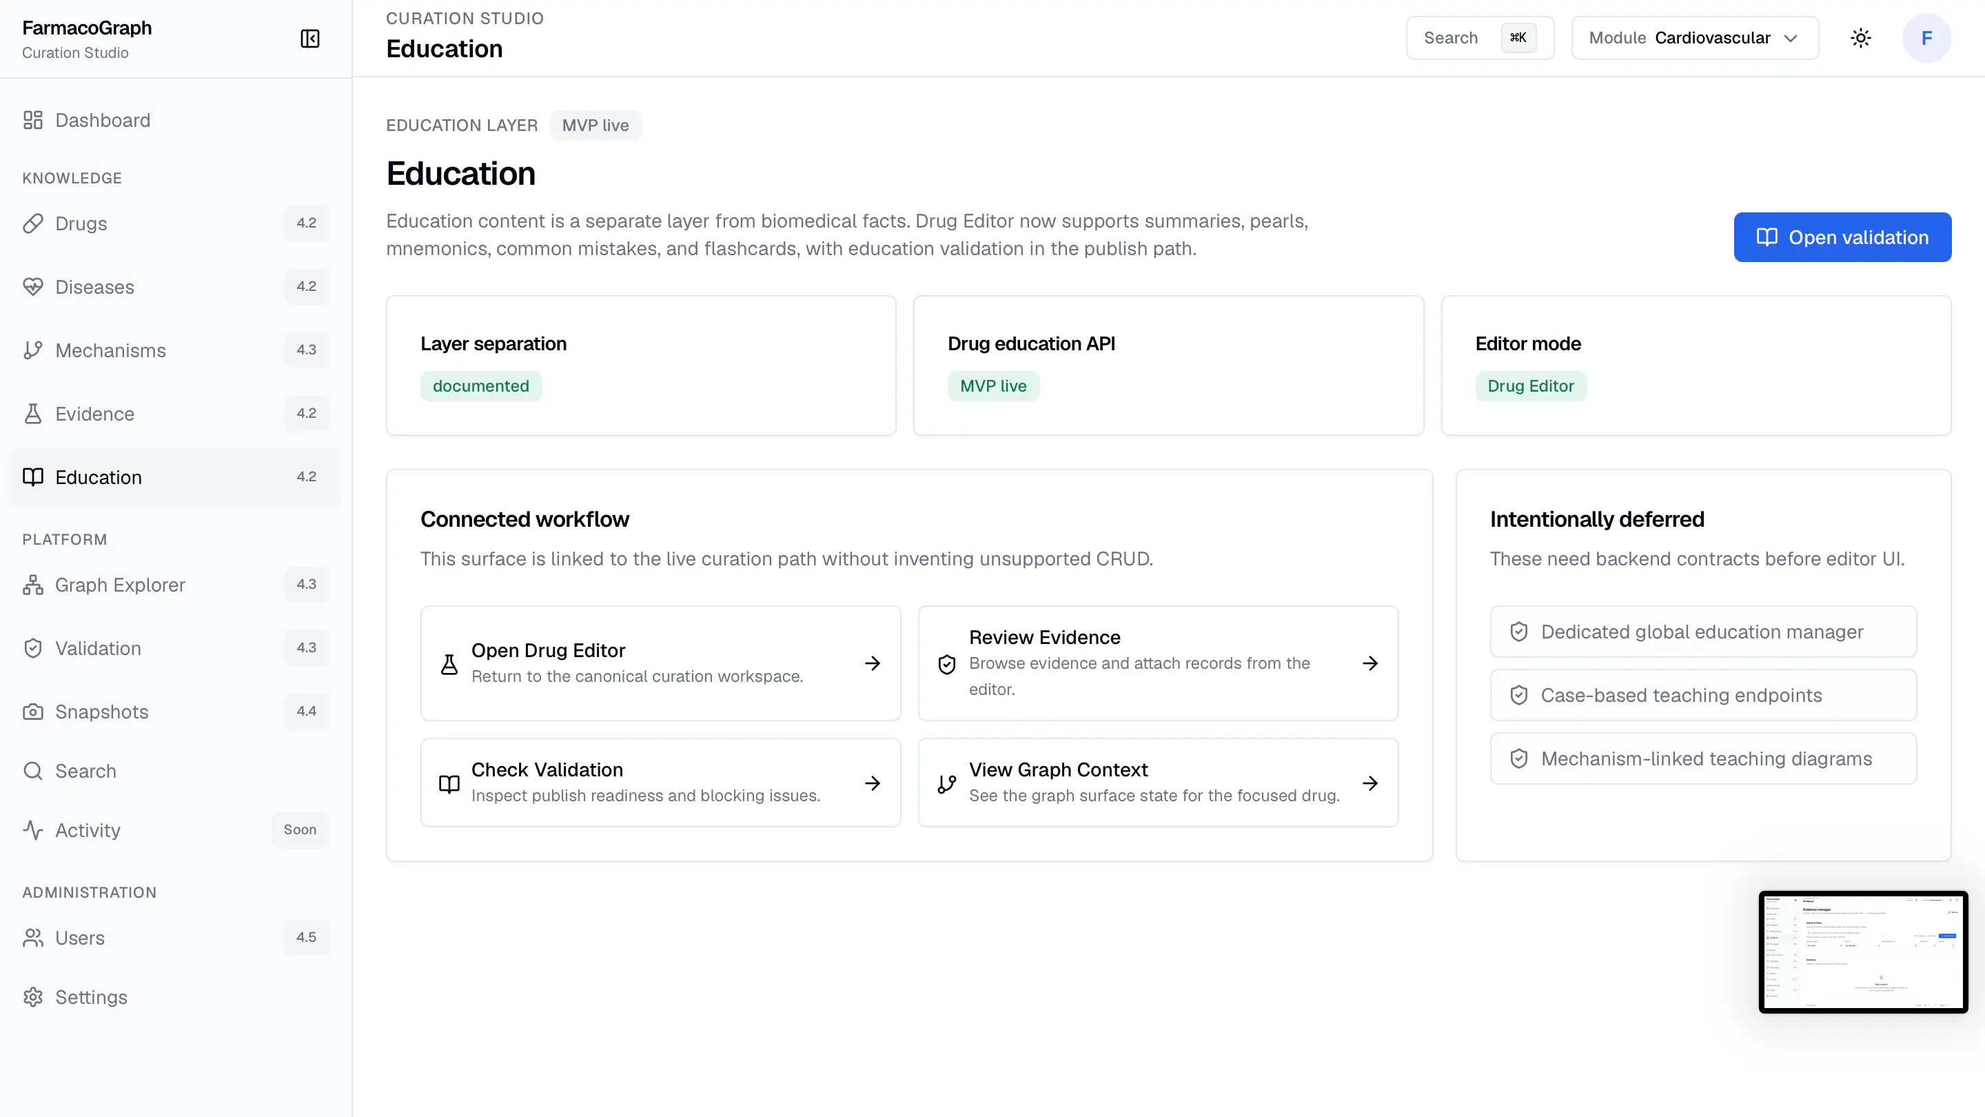Toggle light/dark theme sun icon
The image size is (1985, 1117).
(x=1861, y=38)
